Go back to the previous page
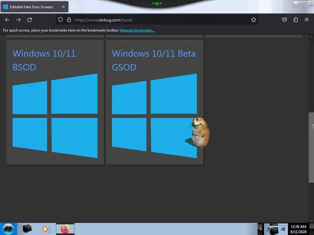Viewport: 314px width, 235px height. click(x=7, y=20)
